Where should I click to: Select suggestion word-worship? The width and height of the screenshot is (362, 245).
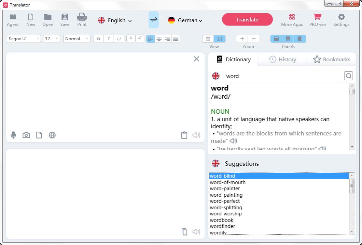point(279,214)
